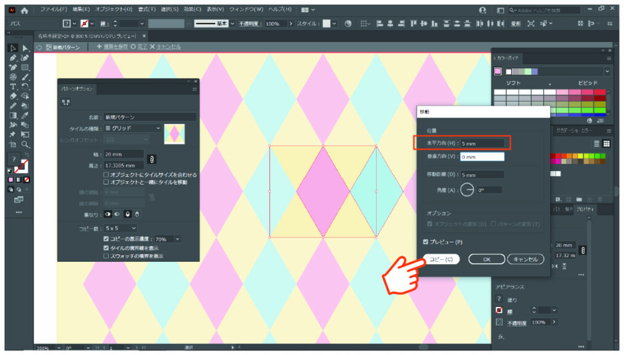Viewport: 624px width, 355px height.
Task: Click the Home icon in the top bar
Action: point(24,10)
